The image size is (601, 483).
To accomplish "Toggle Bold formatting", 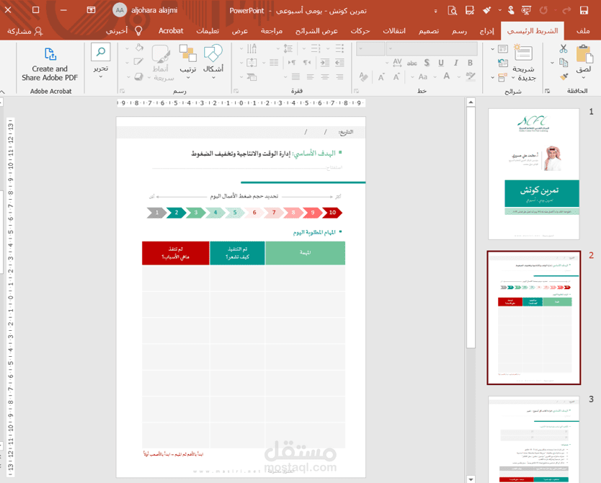I will pyautogui.click(x=470, y=63).
